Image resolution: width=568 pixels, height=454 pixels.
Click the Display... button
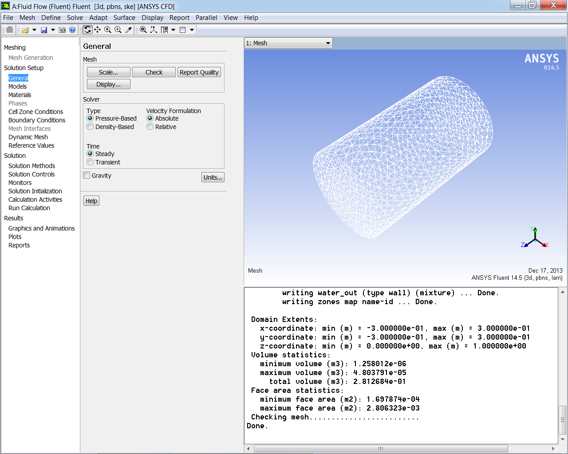tap(109, 84)
